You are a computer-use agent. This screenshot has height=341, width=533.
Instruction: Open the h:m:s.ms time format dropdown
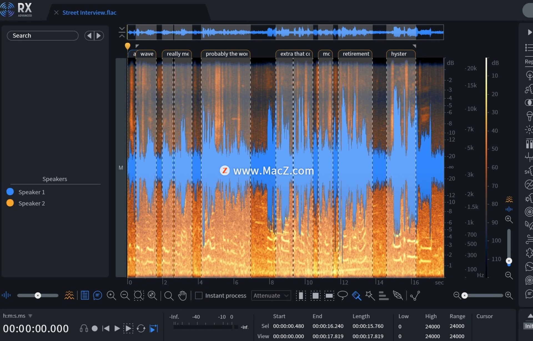pyautogui.click(x=30, y=316)
